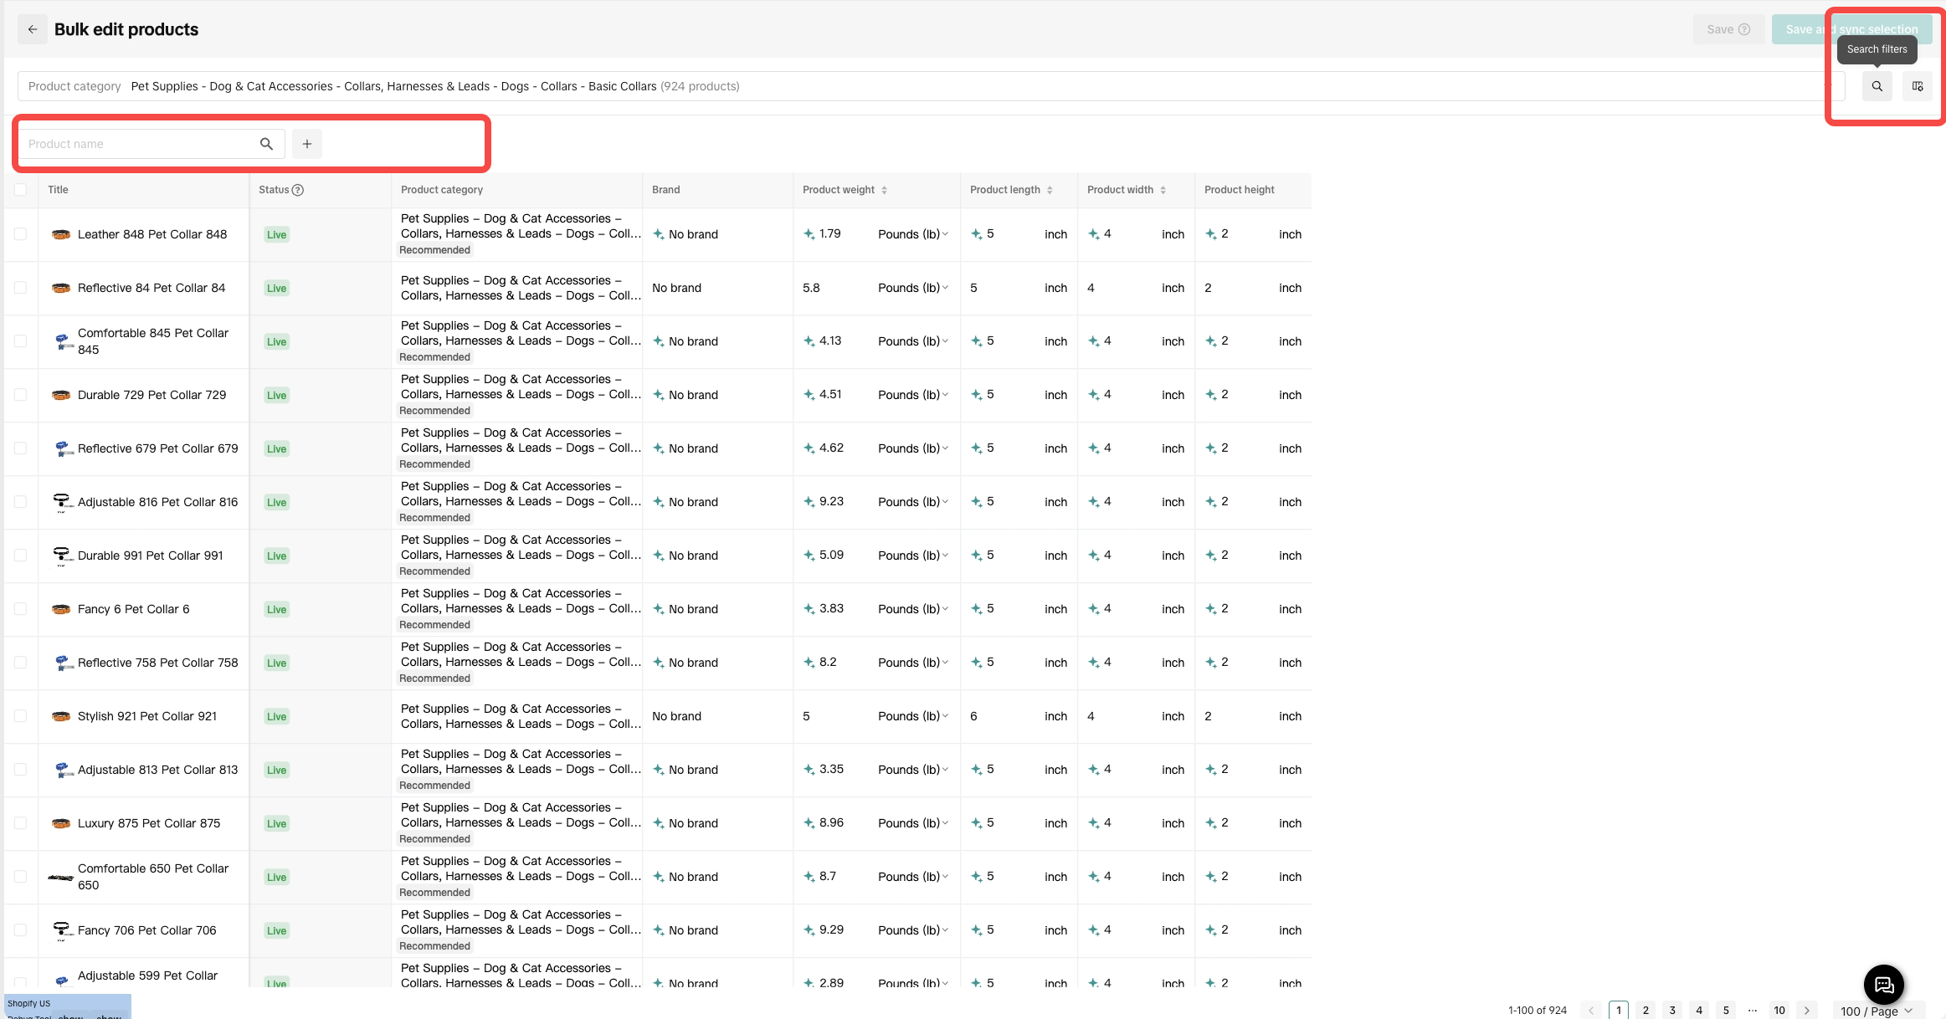1946x1019 pixels.
Task: Open the chat support bubble icon
Action: coord(1883,985)
